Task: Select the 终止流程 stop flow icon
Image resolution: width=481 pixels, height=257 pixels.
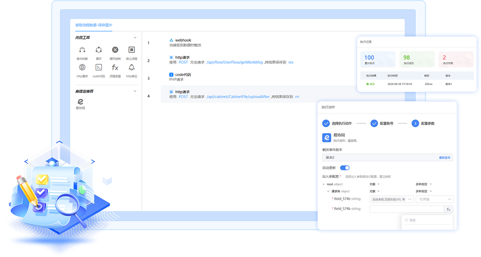Action: [132, 50]
